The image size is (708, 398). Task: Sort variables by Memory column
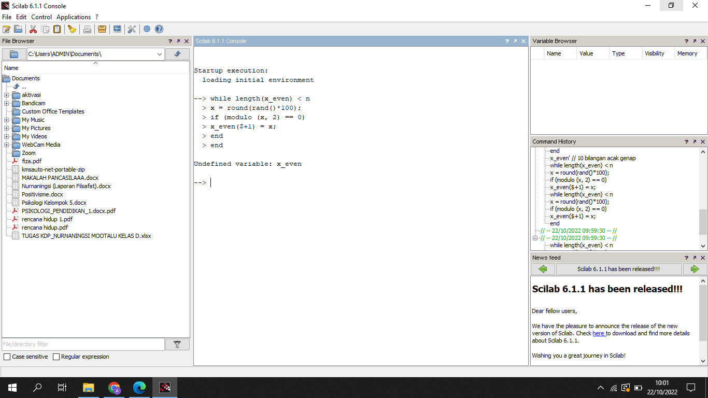[x=690, y=53]
